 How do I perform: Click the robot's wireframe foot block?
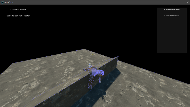pyautogui.click(x=90, y=88)
